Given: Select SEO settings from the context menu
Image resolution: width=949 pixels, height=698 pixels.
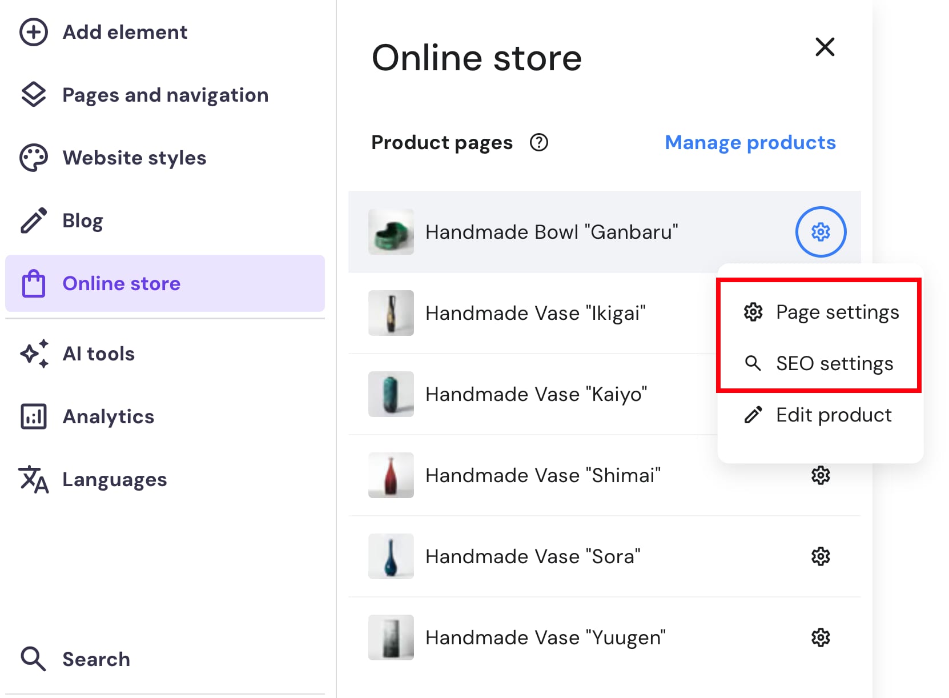Looking at the screenshot, I should [834, 363].
